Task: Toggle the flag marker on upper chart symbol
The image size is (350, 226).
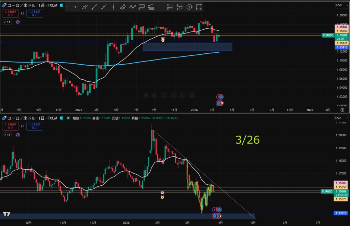Action: [x=61, y=5]
